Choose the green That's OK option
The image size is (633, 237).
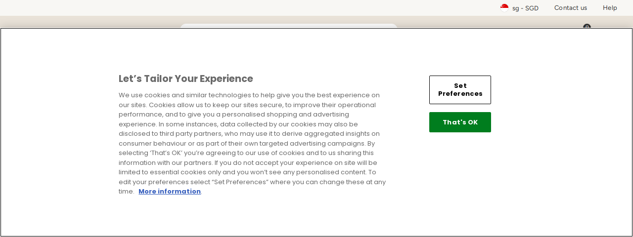tap(460, 122)
